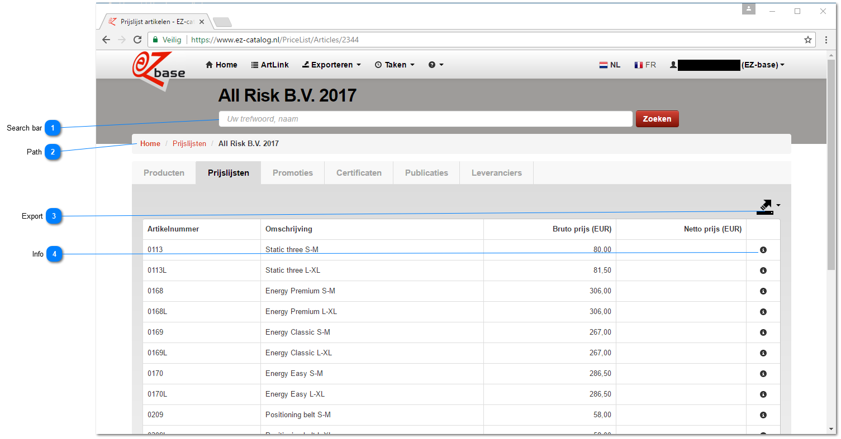841x439 pixels.
Task: Click the search keyword input field
Action: [x=425, y=119]
